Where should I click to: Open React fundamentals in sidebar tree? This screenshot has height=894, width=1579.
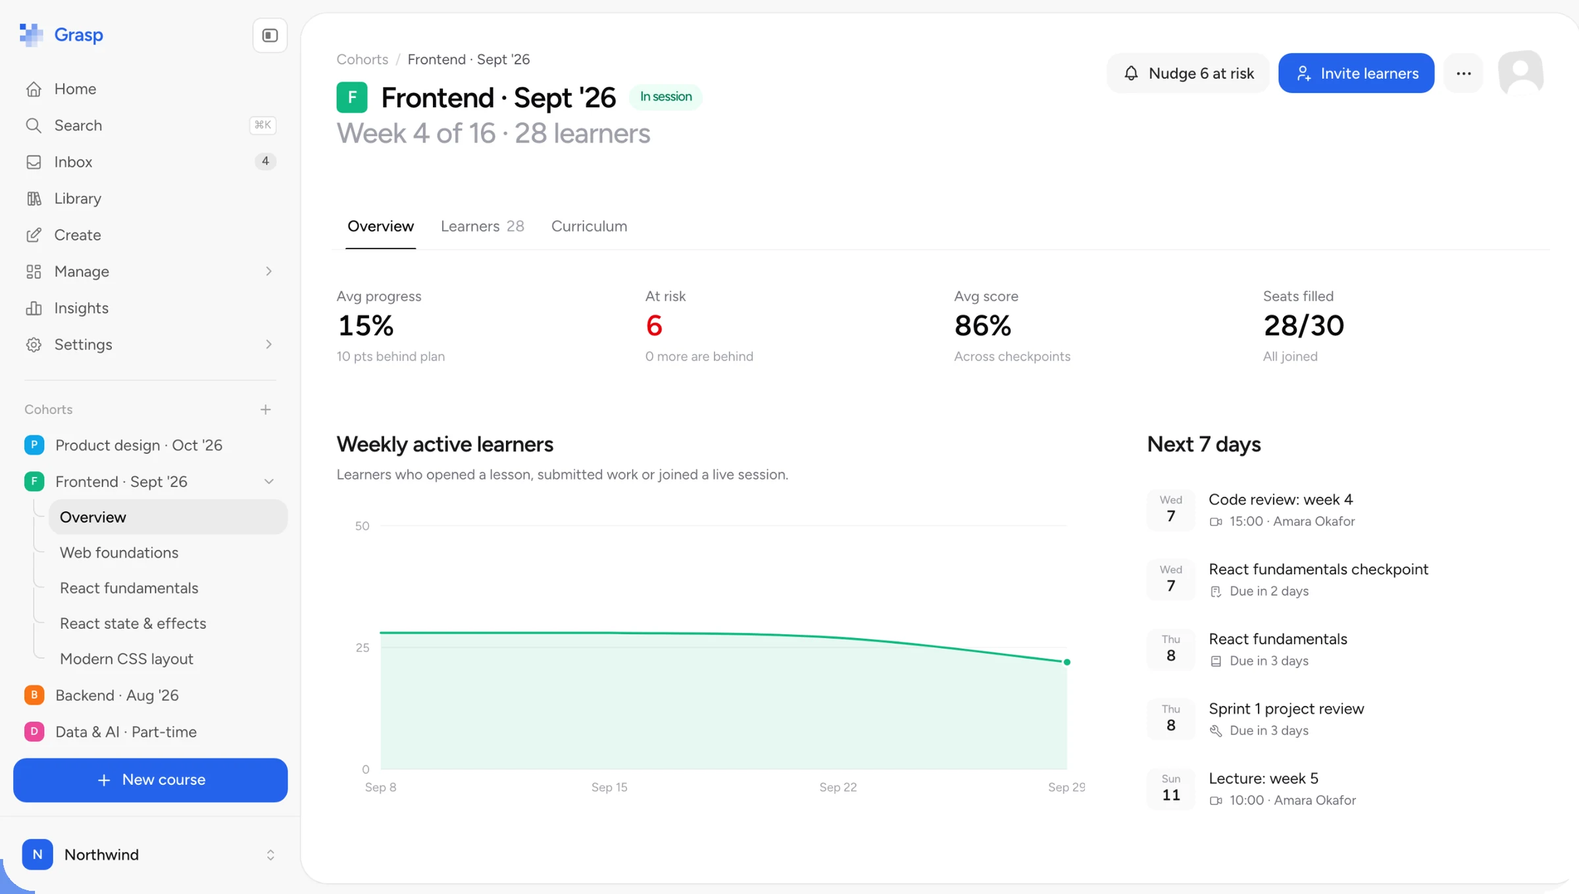point(168,588)
